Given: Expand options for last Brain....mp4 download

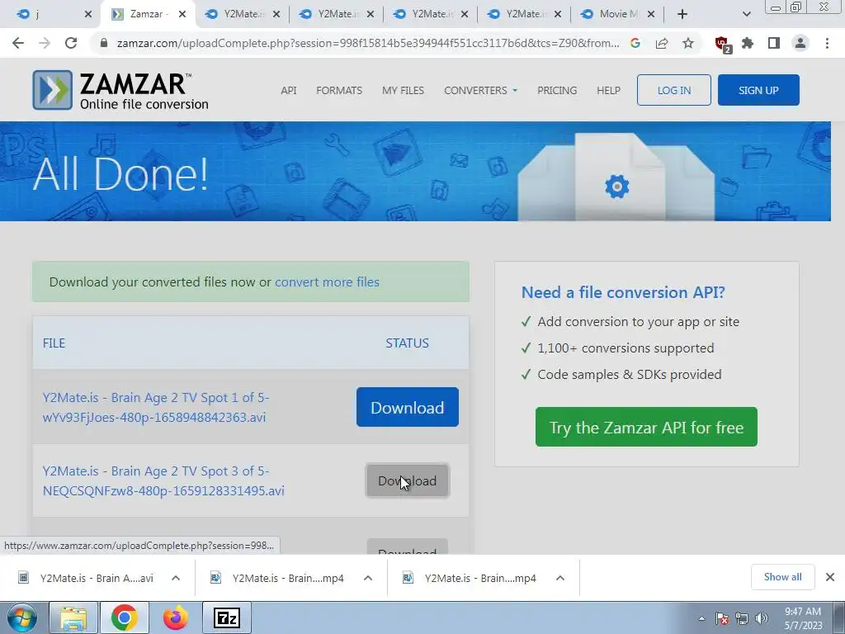Looking at the screenshot, I should [x=560, y=578].
